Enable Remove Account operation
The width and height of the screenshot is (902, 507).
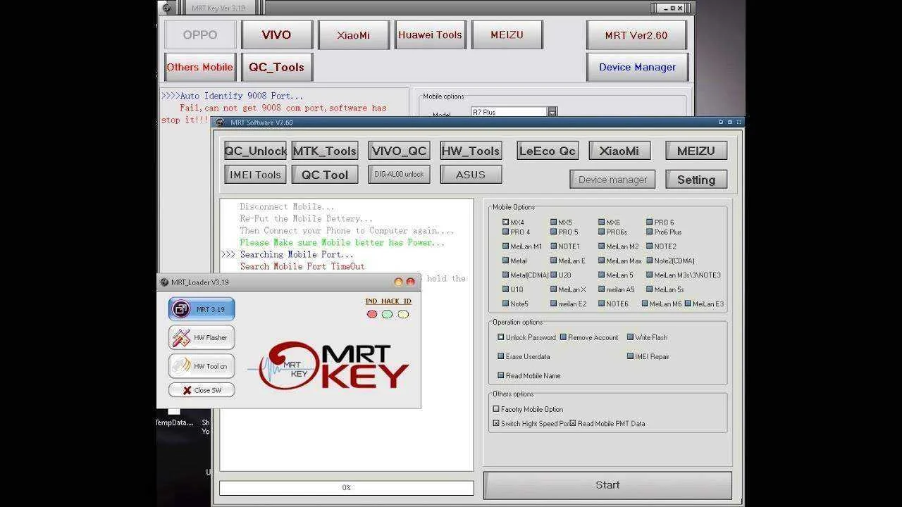click(x=563, y=337)
